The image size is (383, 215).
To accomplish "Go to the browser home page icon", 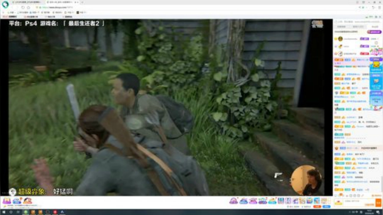I will tap(28, 7).
